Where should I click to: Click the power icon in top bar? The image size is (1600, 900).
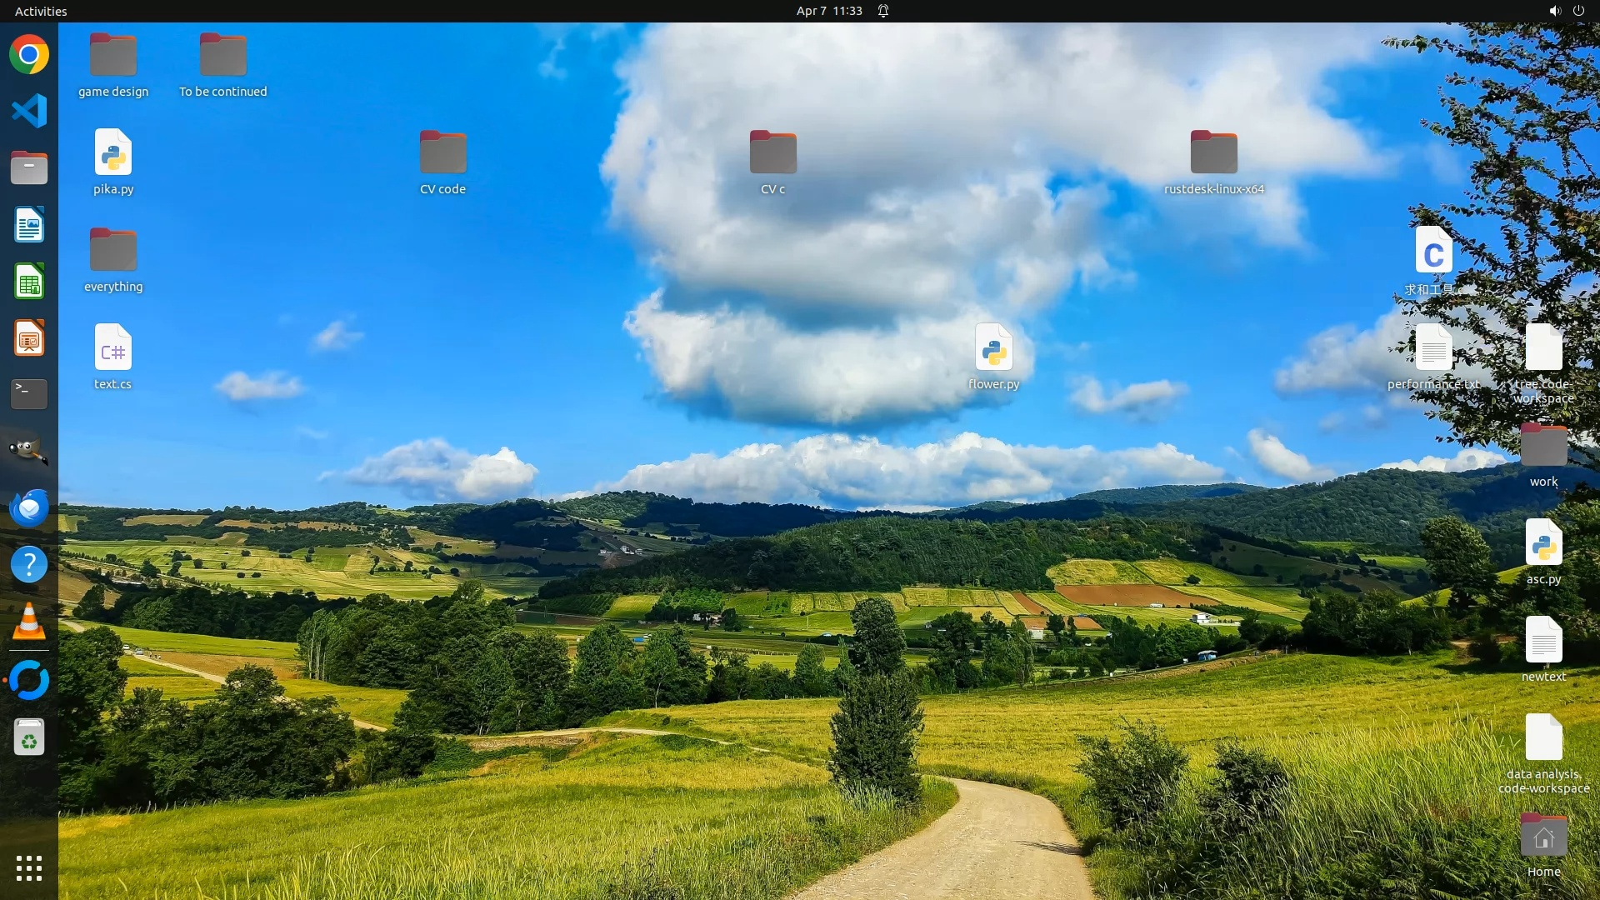1578,11
